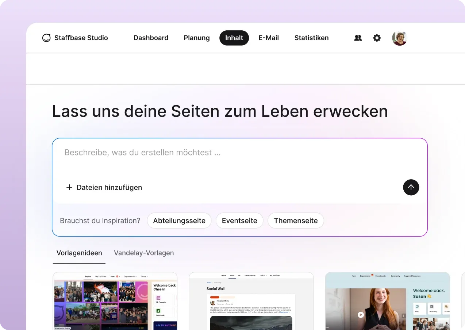Select the Directory icon in the third template
This screenshot has height=330, width=465.
pyautogui.click(x=432, y=307)
